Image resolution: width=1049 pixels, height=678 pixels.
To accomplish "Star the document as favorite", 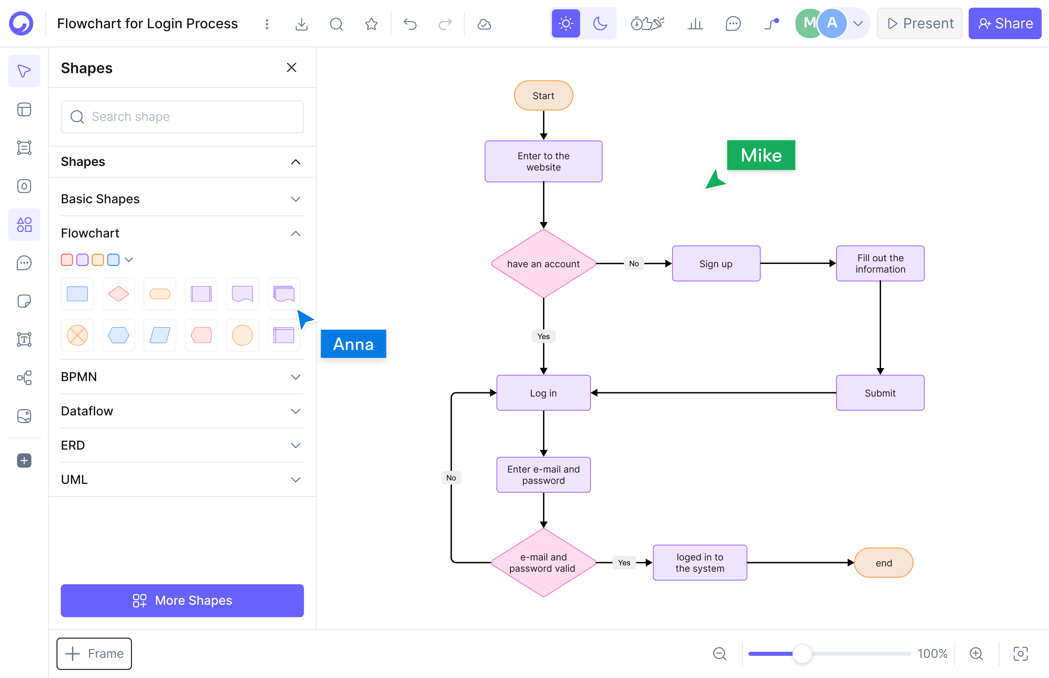I will 371,24.
